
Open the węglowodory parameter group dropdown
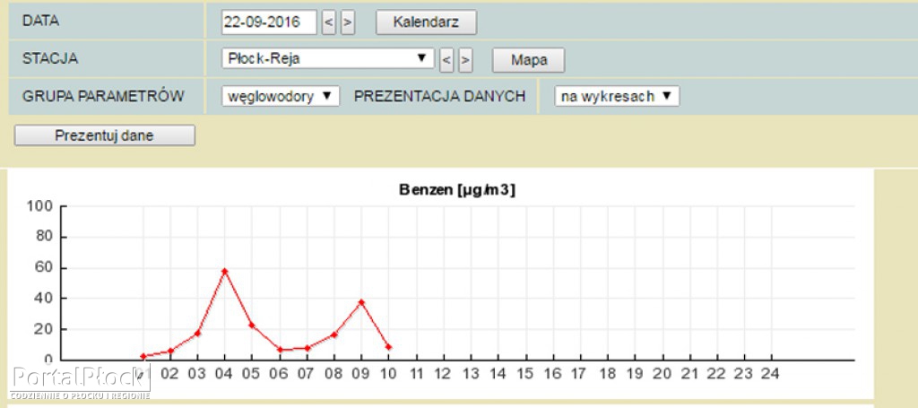click(281, 96)
